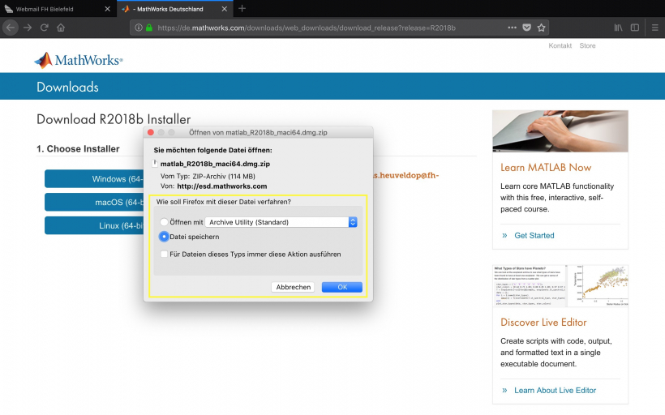Viewport: 665px width, 415px height.
Task: Open the 'Learn About Live Editor' link
Action: [555, 390]
